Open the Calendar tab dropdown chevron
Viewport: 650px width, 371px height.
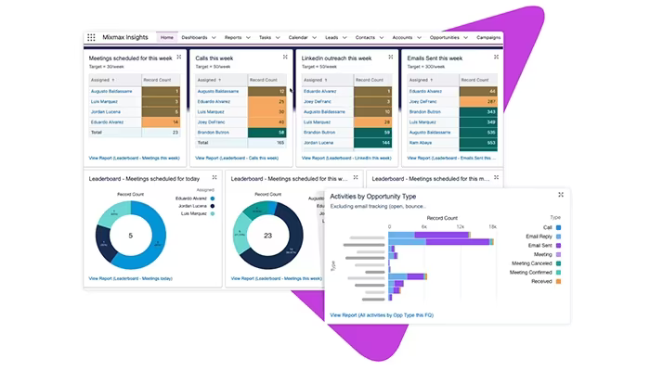(314, 38)
